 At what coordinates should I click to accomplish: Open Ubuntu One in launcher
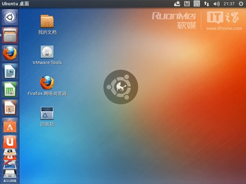coord(9,143)
